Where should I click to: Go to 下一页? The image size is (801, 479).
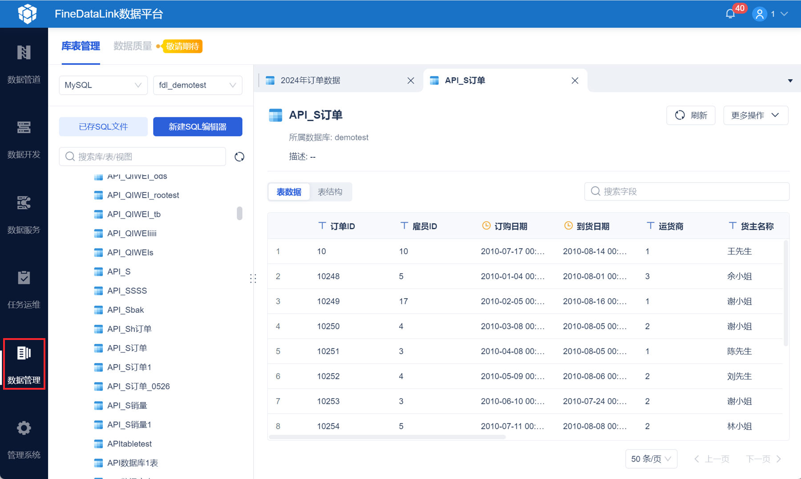pos(764,459)
